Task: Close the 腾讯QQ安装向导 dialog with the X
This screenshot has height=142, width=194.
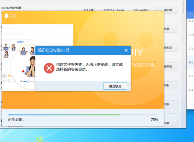Action: pyautogui.click(x=126, y=50)
